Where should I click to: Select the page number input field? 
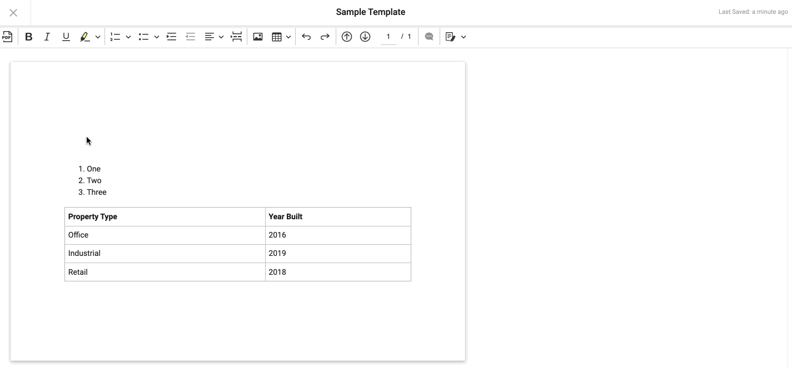click(388, 36)
